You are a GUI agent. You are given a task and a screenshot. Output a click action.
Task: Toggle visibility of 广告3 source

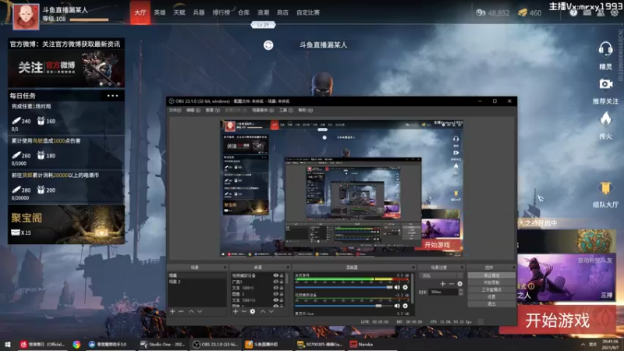click(275, 282)
